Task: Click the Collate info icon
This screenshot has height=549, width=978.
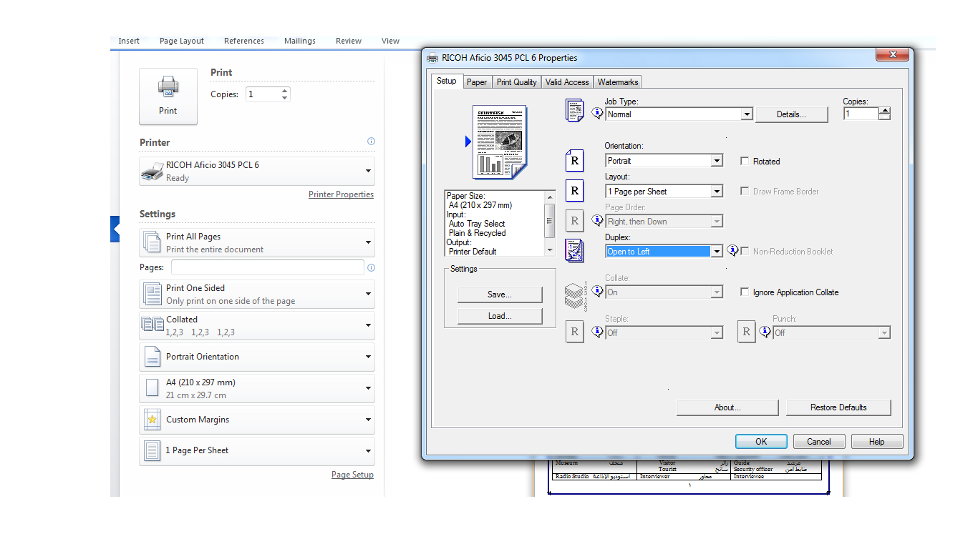Action: (x=598, y=291)
